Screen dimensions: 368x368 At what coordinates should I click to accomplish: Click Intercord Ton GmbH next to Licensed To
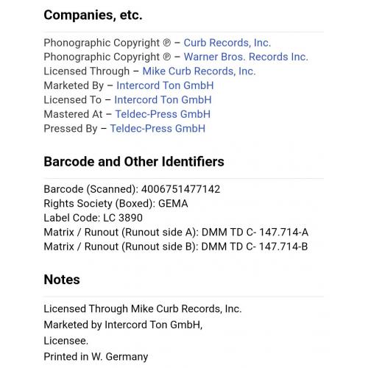click(x=163, y=100)
